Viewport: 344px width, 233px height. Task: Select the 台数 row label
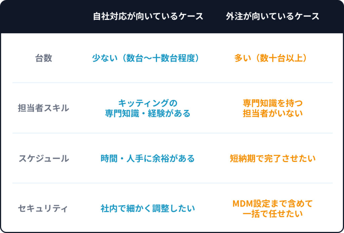click(44, 58)
